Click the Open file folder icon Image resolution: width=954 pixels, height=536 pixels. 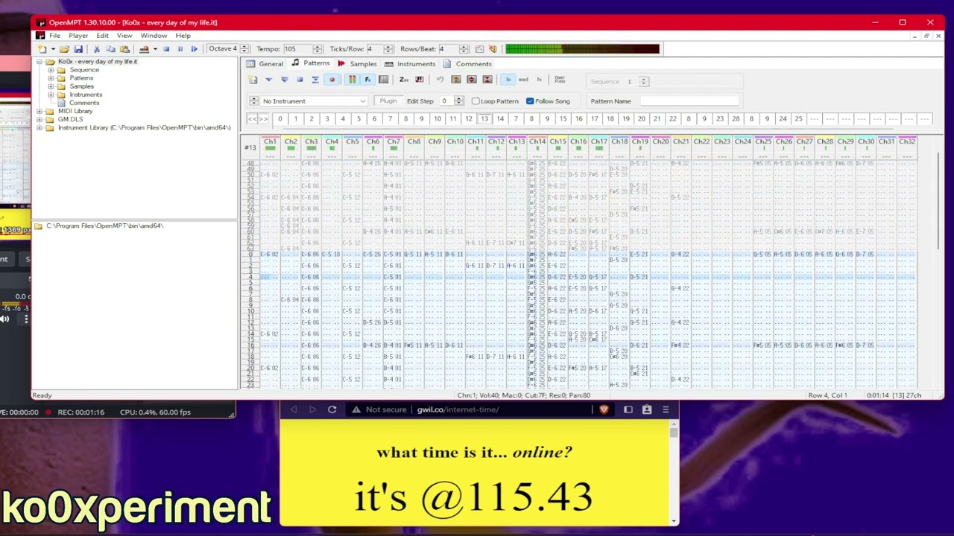(64, 49)
